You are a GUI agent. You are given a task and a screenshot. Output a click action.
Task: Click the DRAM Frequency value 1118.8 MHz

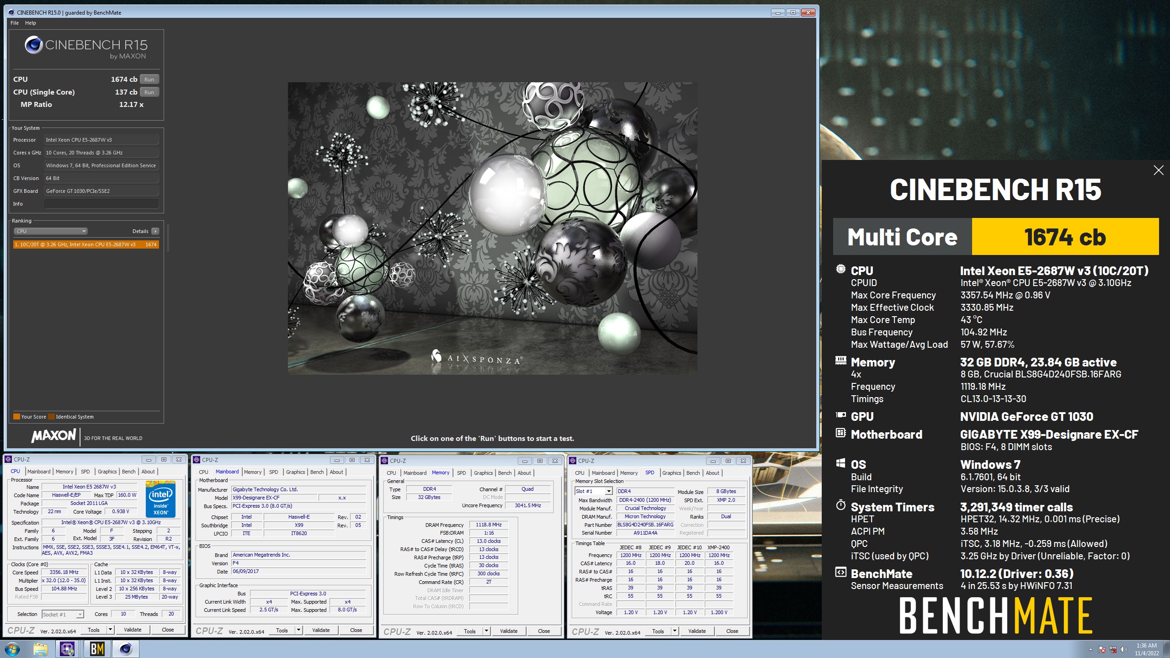(489, 525)
